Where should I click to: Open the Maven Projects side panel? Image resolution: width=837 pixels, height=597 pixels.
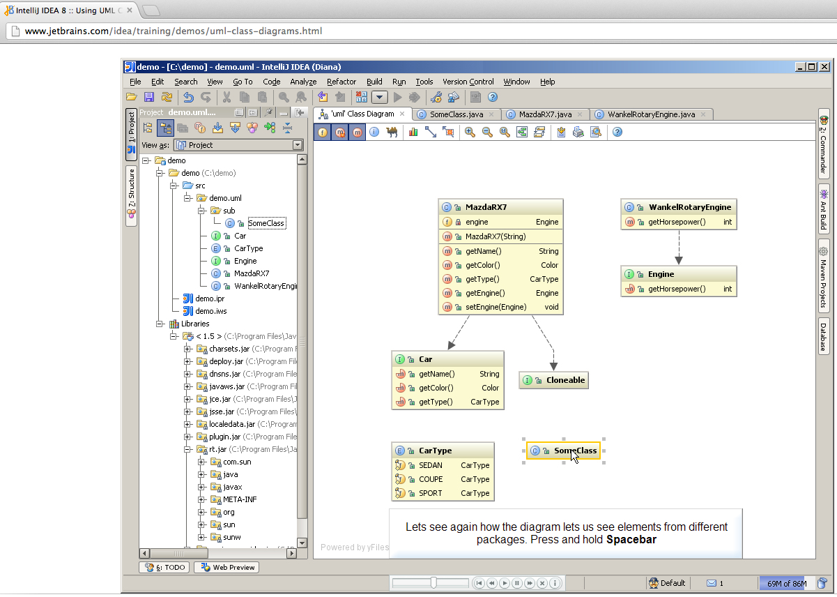824,277
